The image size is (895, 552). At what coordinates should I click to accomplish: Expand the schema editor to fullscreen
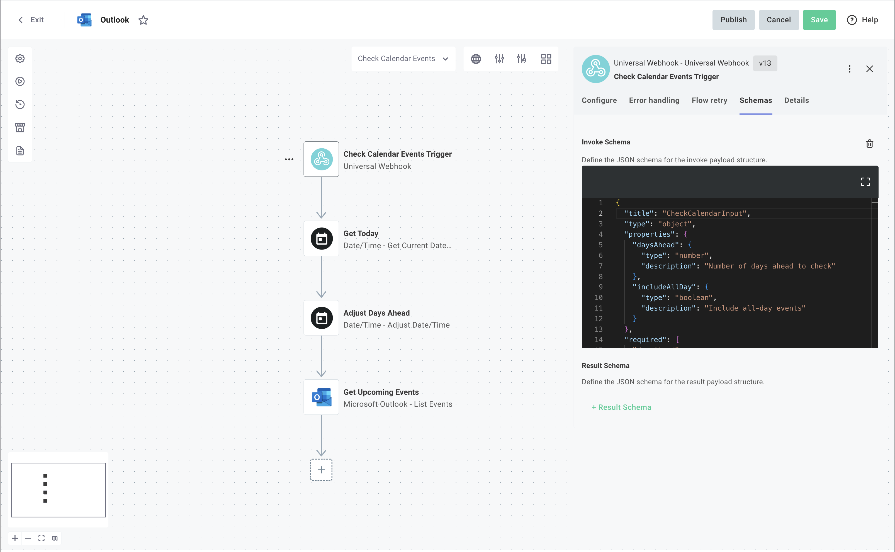[x=865, y=181]
